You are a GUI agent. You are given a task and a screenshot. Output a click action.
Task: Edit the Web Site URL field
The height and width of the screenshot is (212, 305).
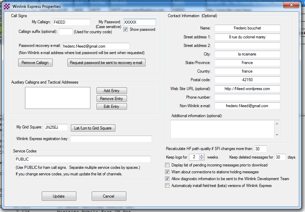247,89
